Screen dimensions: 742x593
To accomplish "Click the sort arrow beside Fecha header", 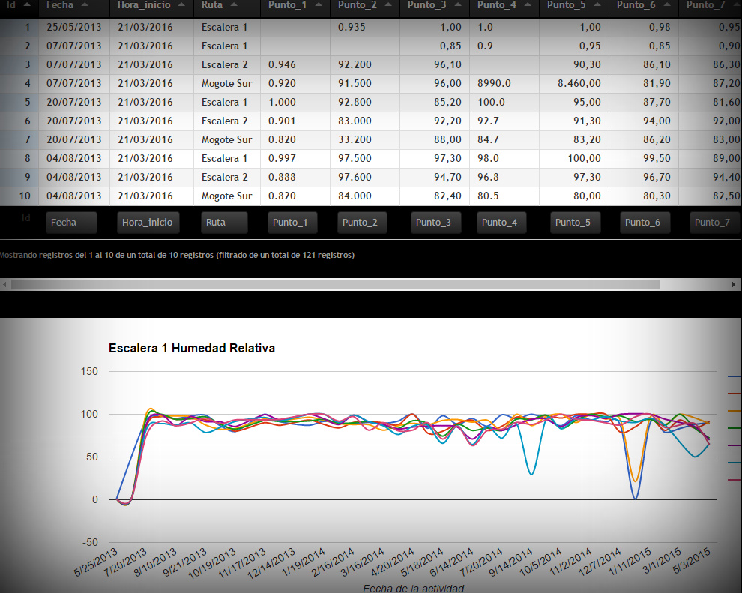I will (x=84, y=4).
